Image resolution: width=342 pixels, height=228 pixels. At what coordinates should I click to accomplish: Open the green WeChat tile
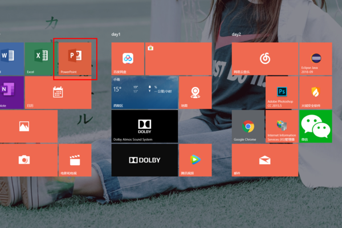pos(316,127)
